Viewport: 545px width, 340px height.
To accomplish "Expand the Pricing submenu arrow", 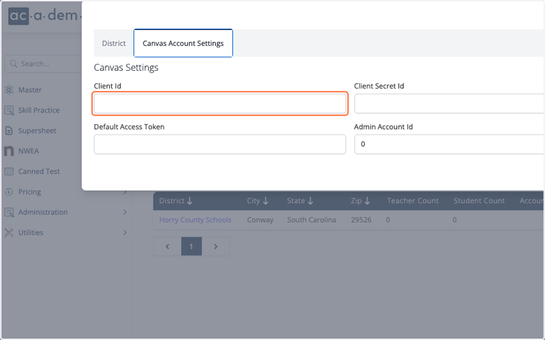I will [125, 192].
